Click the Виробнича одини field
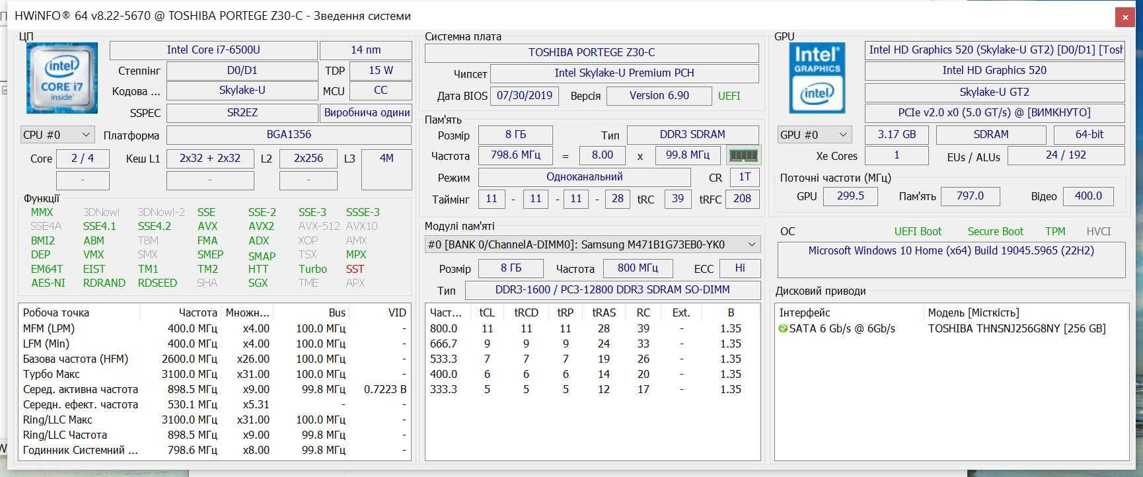The width and height of the screenshot is (1143, 477). (x=366, y=113)
